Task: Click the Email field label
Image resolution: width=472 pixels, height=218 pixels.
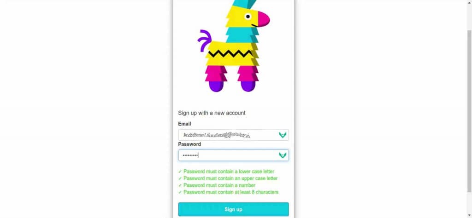Action: click(x=184, y=124)
